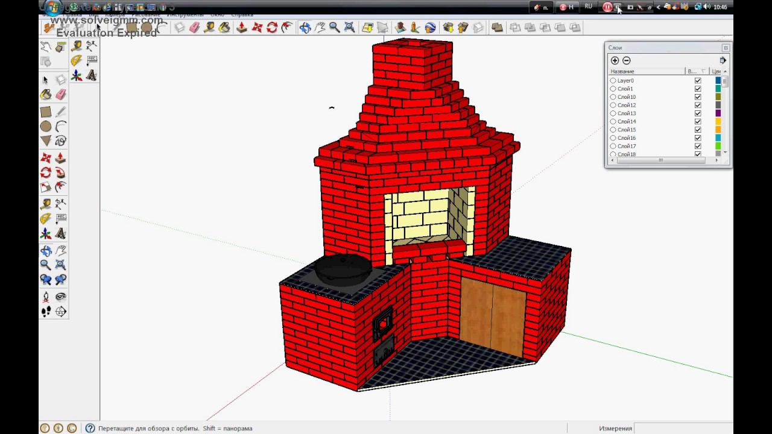772x434 pixels.
Task: Click the blue help question mark icon
Action: tap(90, 428)
